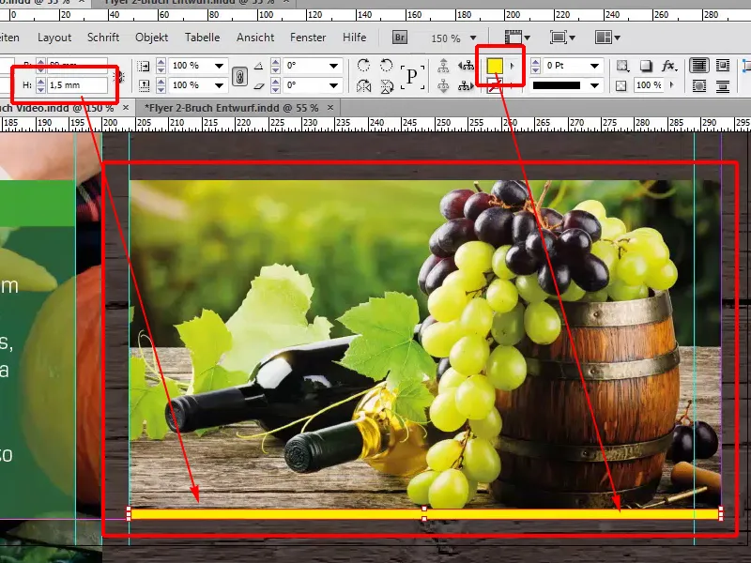The width and height of the screenshot is (751, 563).
Task: Open the Tabelle menu
Action: (202, 38)
